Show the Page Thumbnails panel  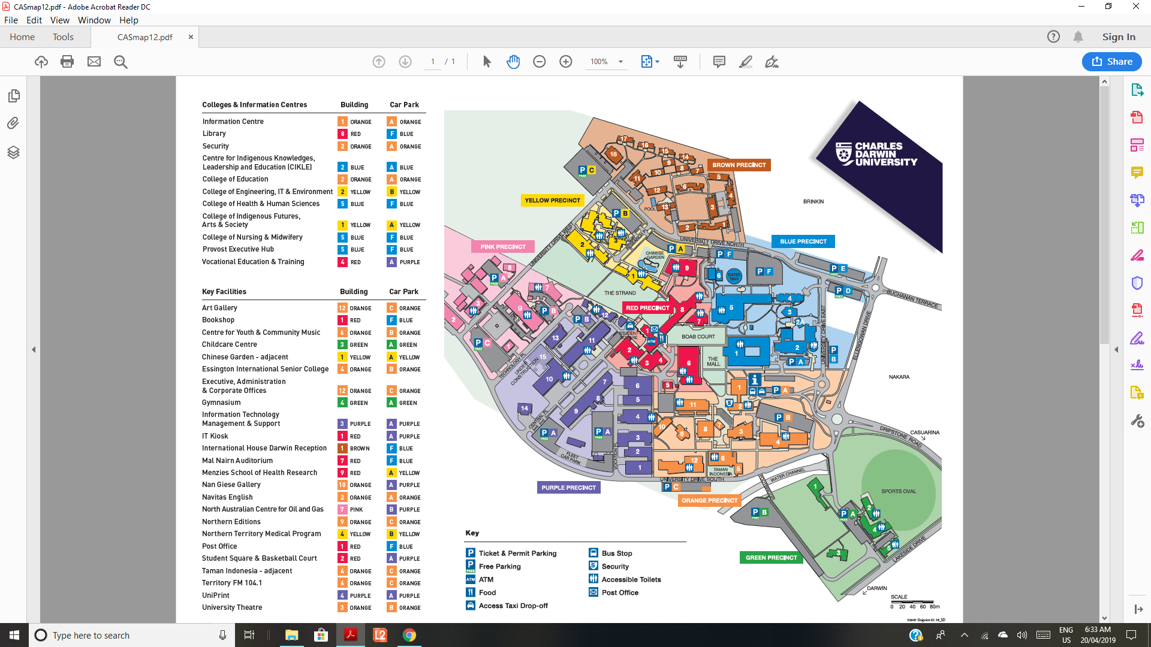pos(13,96)
